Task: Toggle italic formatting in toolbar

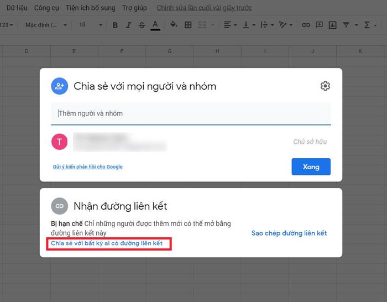Action: (128, 25)
